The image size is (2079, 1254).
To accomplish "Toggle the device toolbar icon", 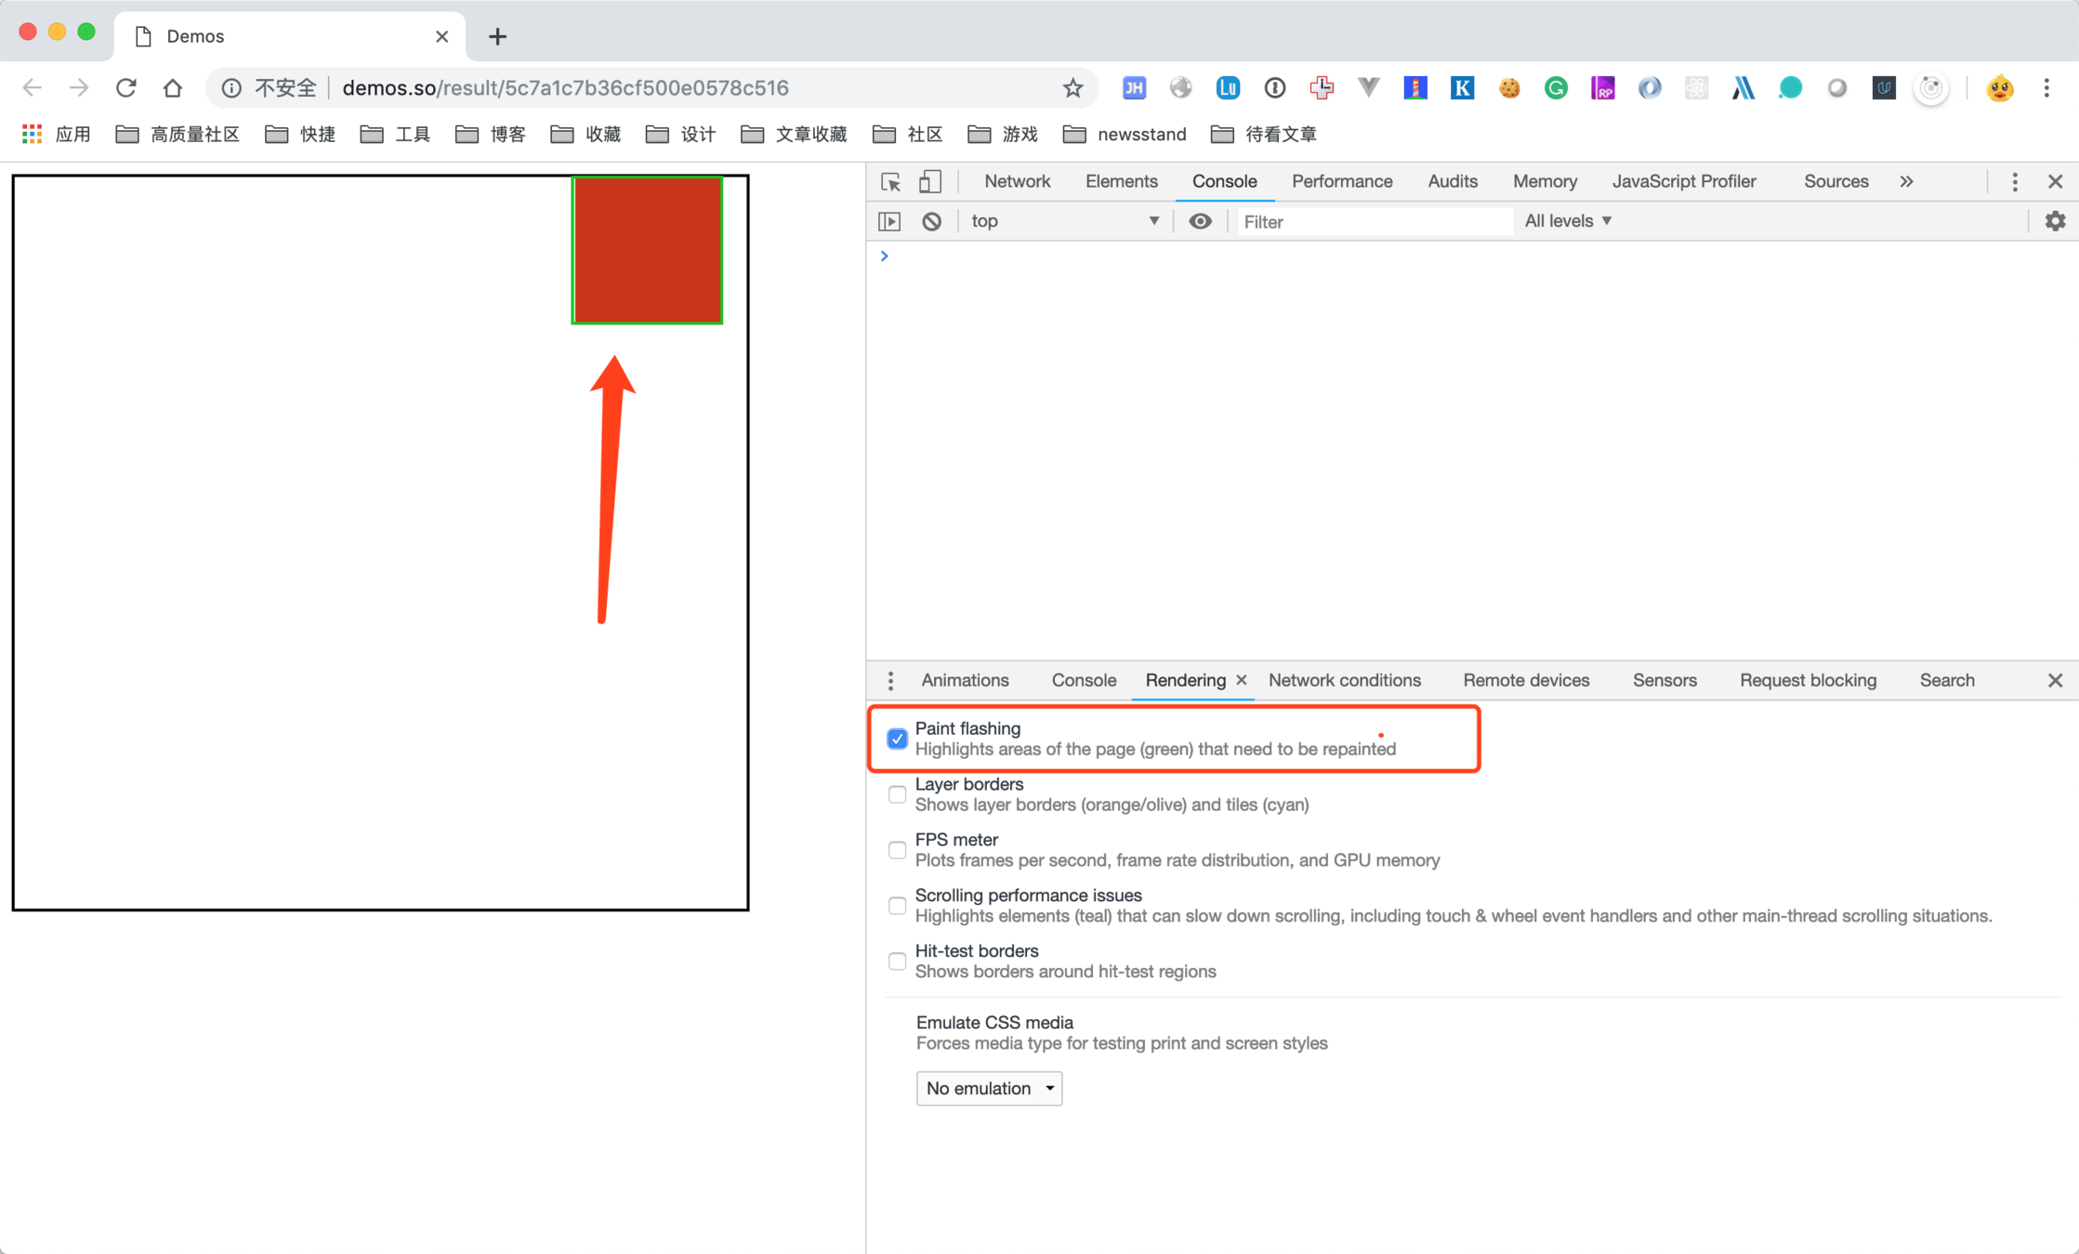I will (929, 181).
